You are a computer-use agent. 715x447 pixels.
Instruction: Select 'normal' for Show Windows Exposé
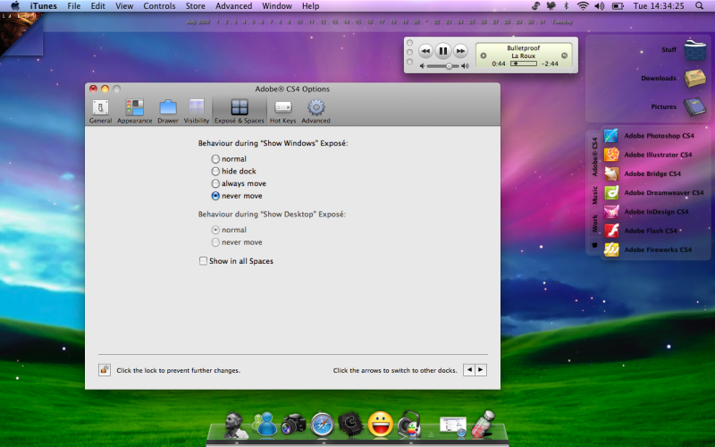(x=215, y=159)
